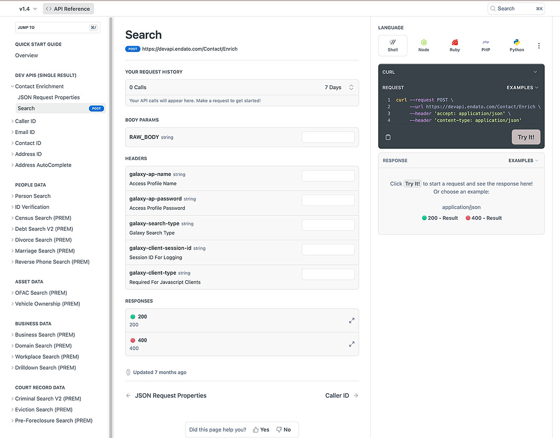Open JSON Request Properties in sidebar
560x438 pixels.
[49, 97]
